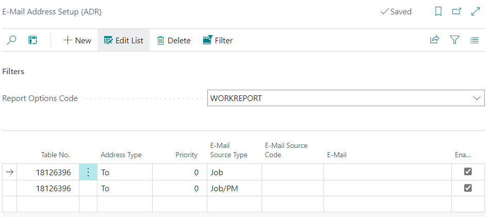Select the Job source type cell
This screenshot has width=491, height=217.
[234, 172]
